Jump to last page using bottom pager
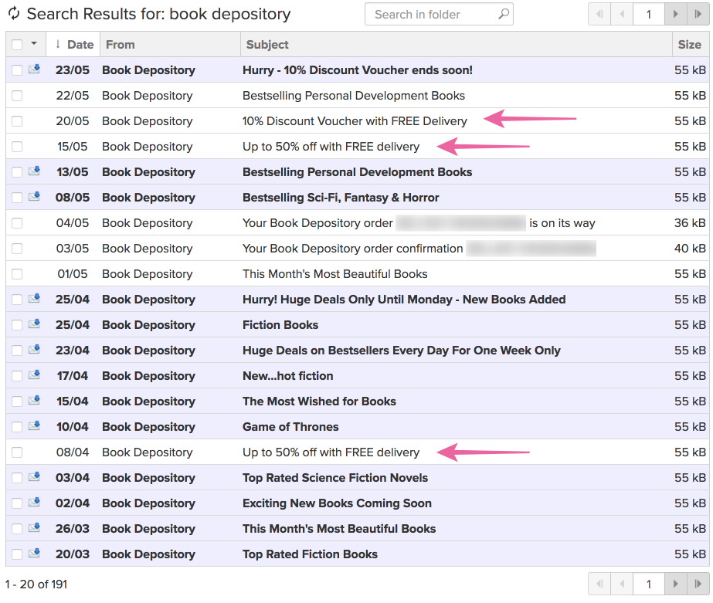713x603 pixels. (x=698, y=584)
